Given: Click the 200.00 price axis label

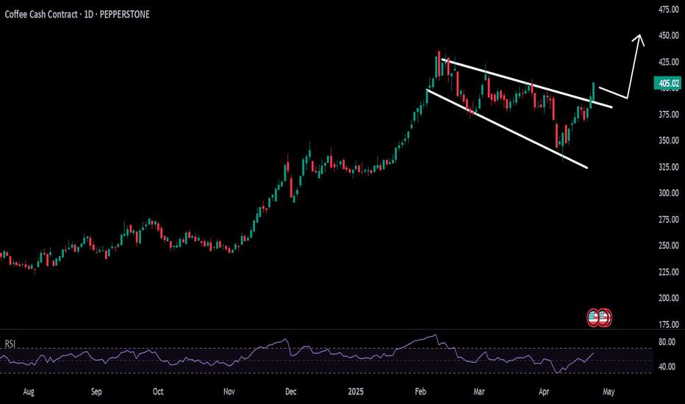Looking at the screenshot, I should (668, 298).
